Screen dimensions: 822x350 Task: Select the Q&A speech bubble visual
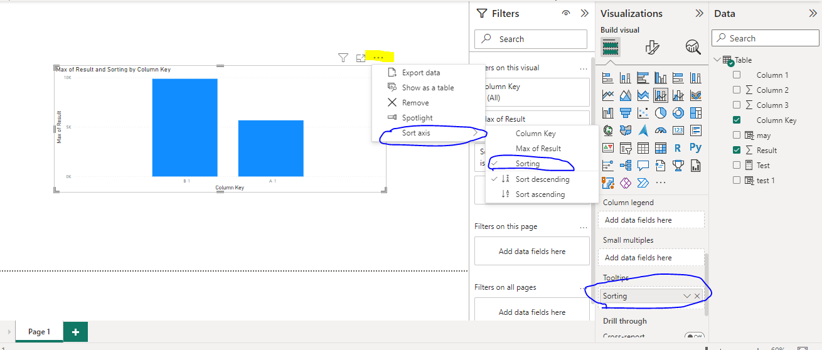pos(643,166)
